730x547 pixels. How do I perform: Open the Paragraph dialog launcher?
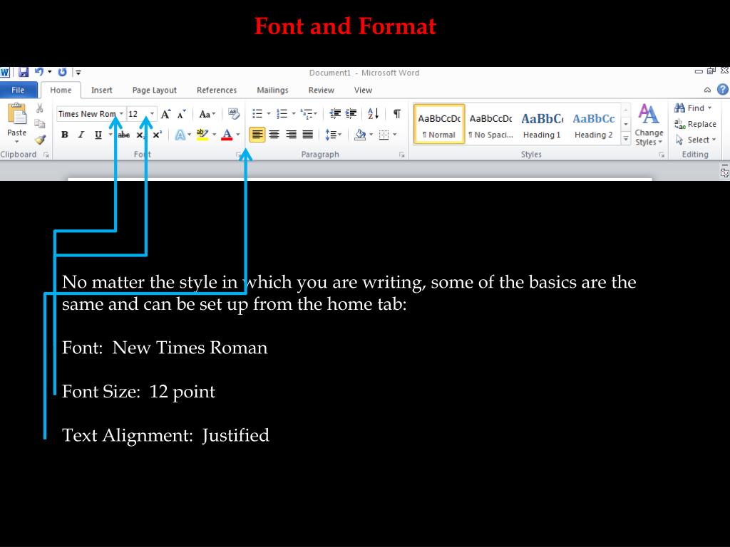402,155
